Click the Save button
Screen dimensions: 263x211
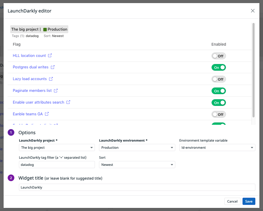click(249, 201)
